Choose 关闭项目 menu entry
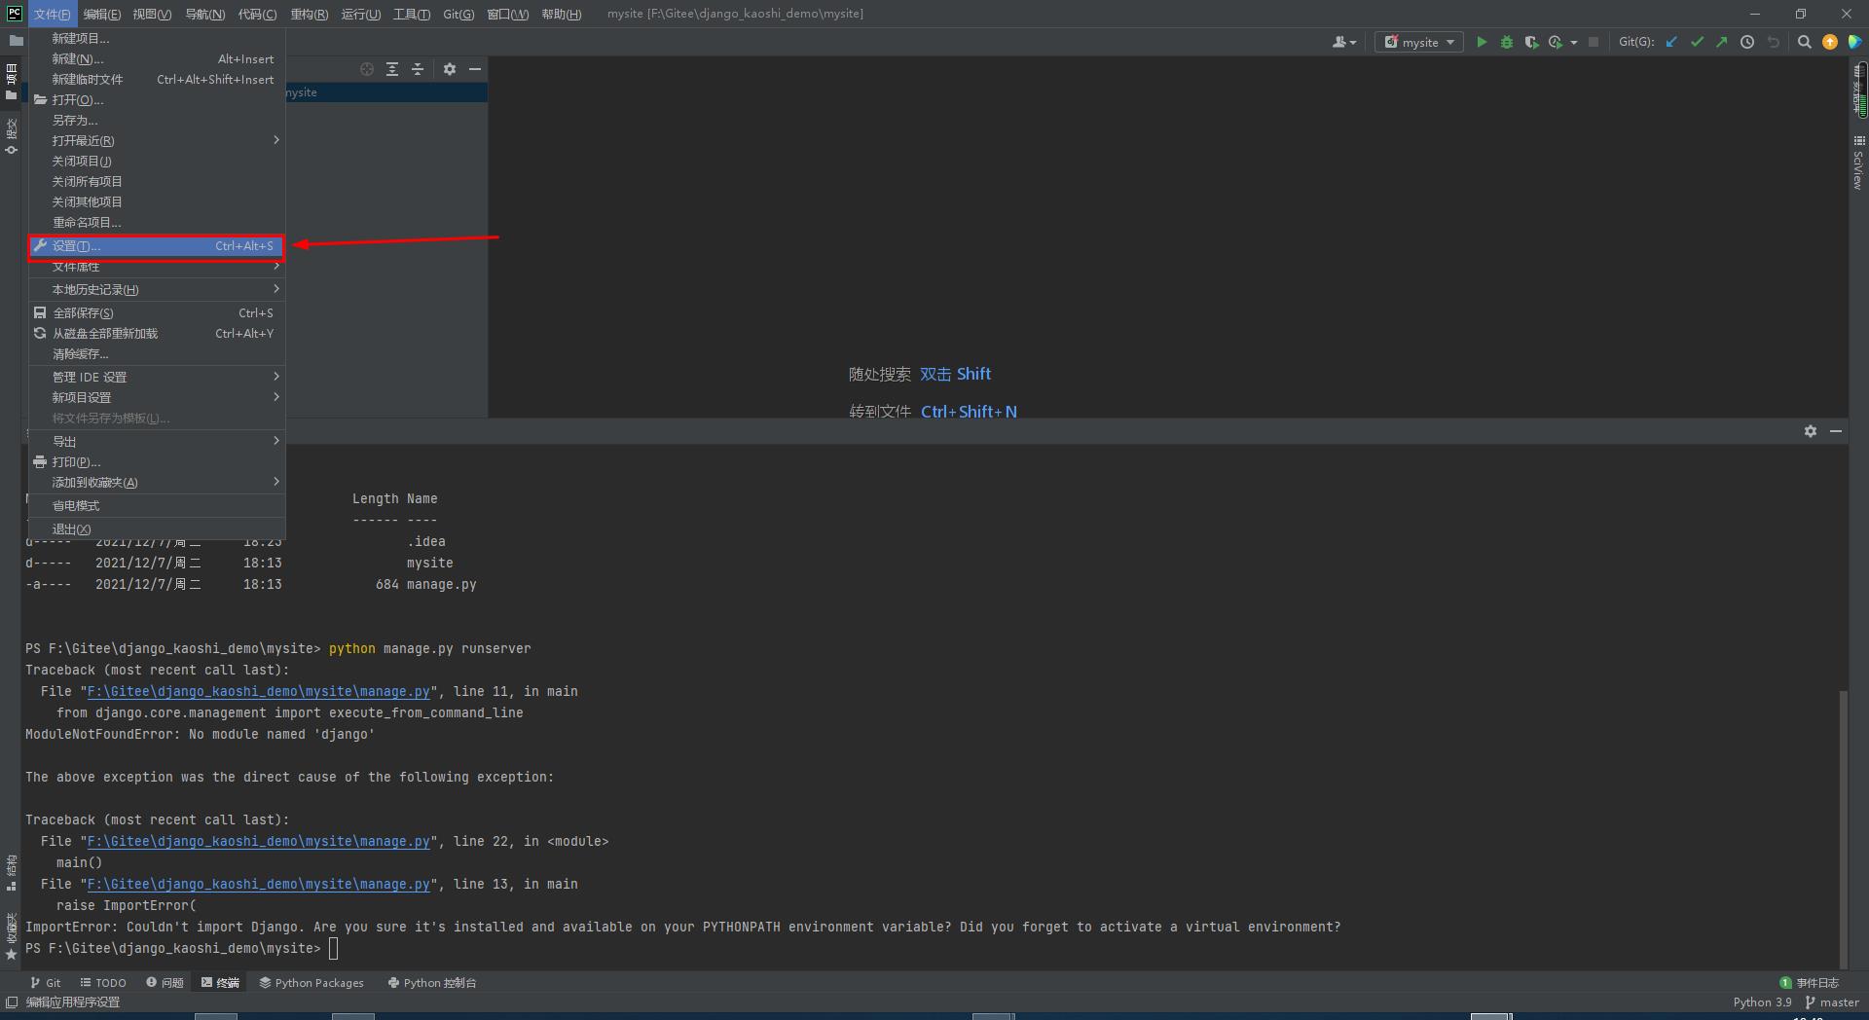The height and width of the screenshot is (1020, 1869). [157, 162]
